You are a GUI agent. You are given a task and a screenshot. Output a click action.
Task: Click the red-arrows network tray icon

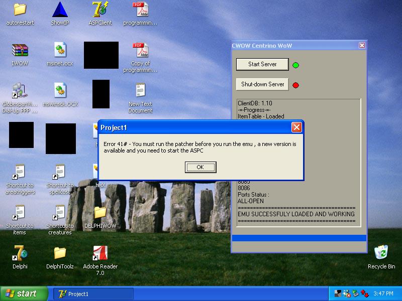365,293
